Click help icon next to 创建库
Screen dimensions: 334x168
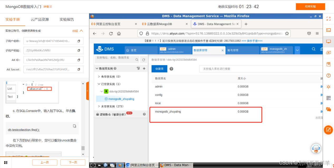pos(171,69)
